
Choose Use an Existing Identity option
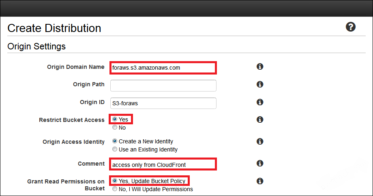(x=115, y=149)
